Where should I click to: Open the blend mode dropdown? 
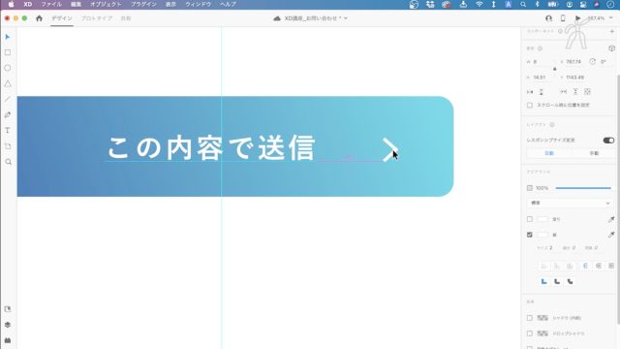[570, 203]
